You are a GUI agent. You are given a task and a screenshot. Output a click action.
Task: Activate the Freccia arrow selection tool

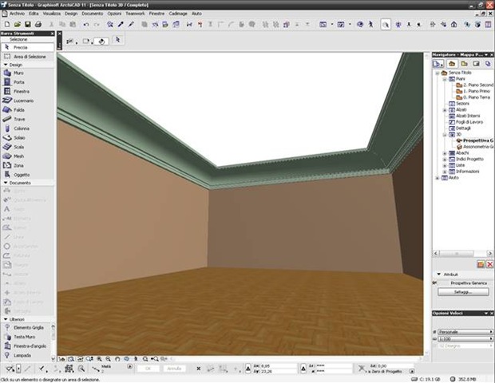coord(21,48)
